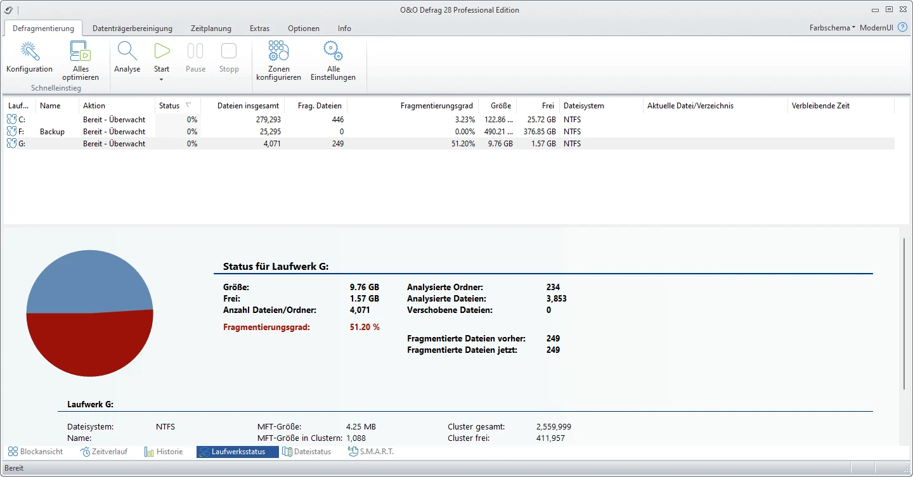Sort by the Laufwerk column header
Viewport: 913px width, 477px height.
20,106
